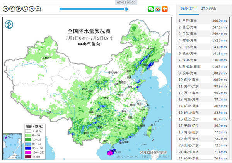Share via the WeChat icon
This screenshot has width=232, height=163.
coord(151,9)
